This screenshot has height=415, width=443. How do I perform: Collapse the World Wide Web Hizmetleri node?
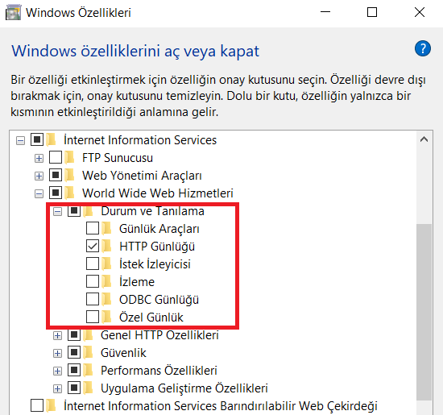[39, 194]
